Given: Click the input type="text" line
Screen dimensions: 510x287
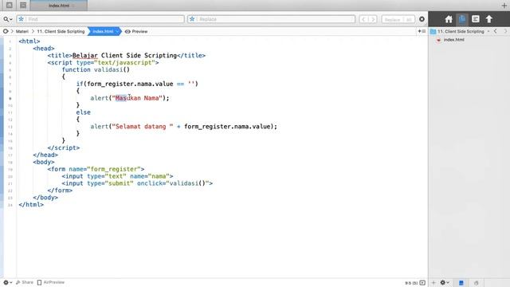Looking at the screenshot, I should pos(117,176).
